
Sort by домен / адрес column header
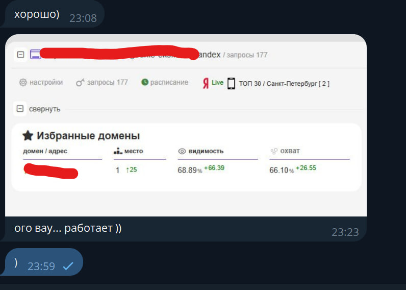pyautogui.click(x=45, y=151)
